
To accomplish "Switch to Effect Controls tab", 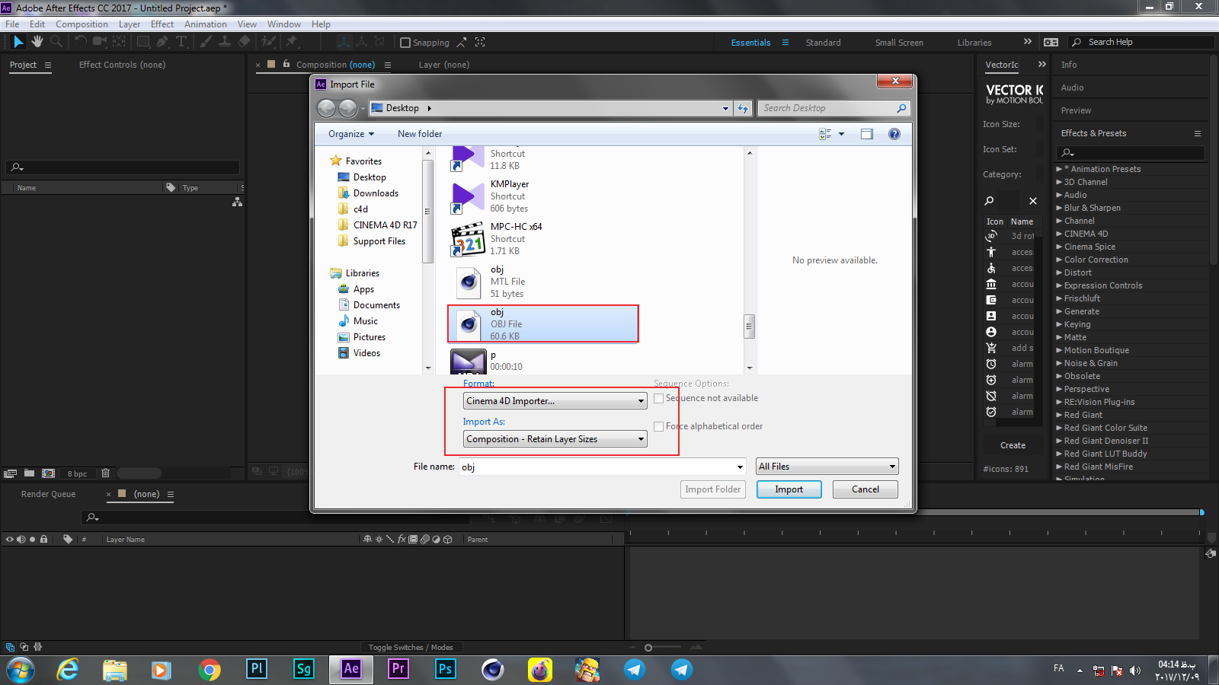I will point(122,65).
